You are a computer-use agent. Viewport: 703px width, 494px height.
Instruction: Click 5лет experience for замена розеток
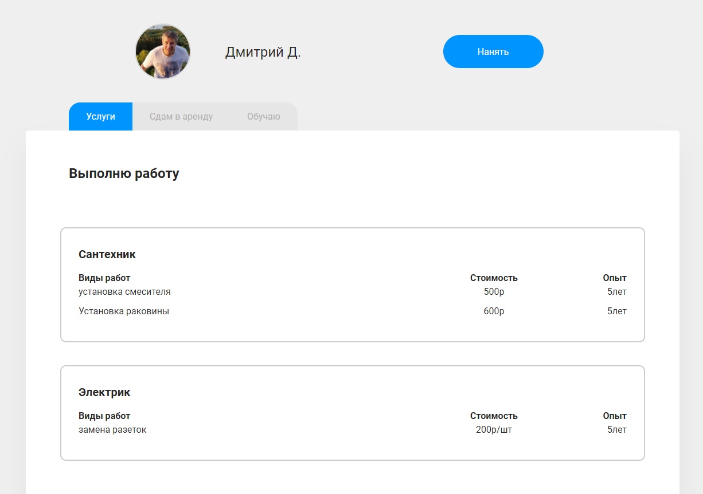click(616, 430)
